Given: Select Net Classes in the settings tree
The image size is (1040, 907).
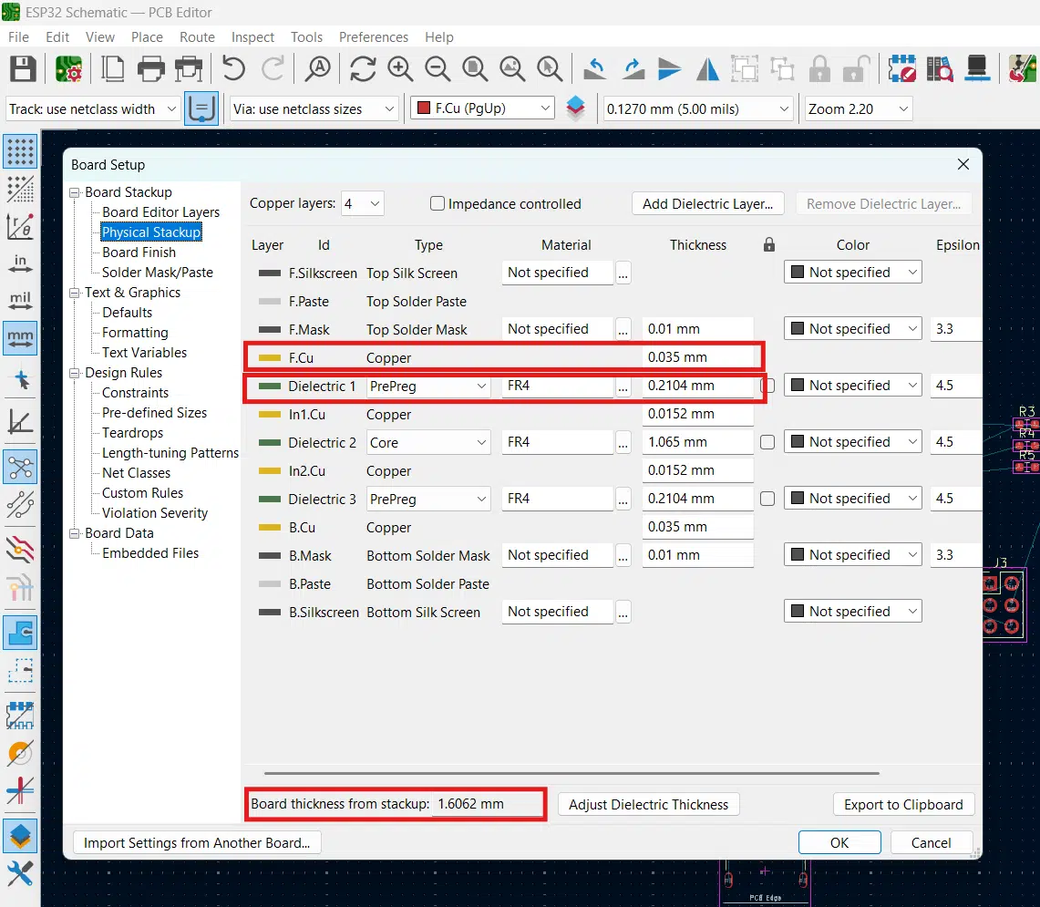Looking at the screenshot, I should click(136, 473).
